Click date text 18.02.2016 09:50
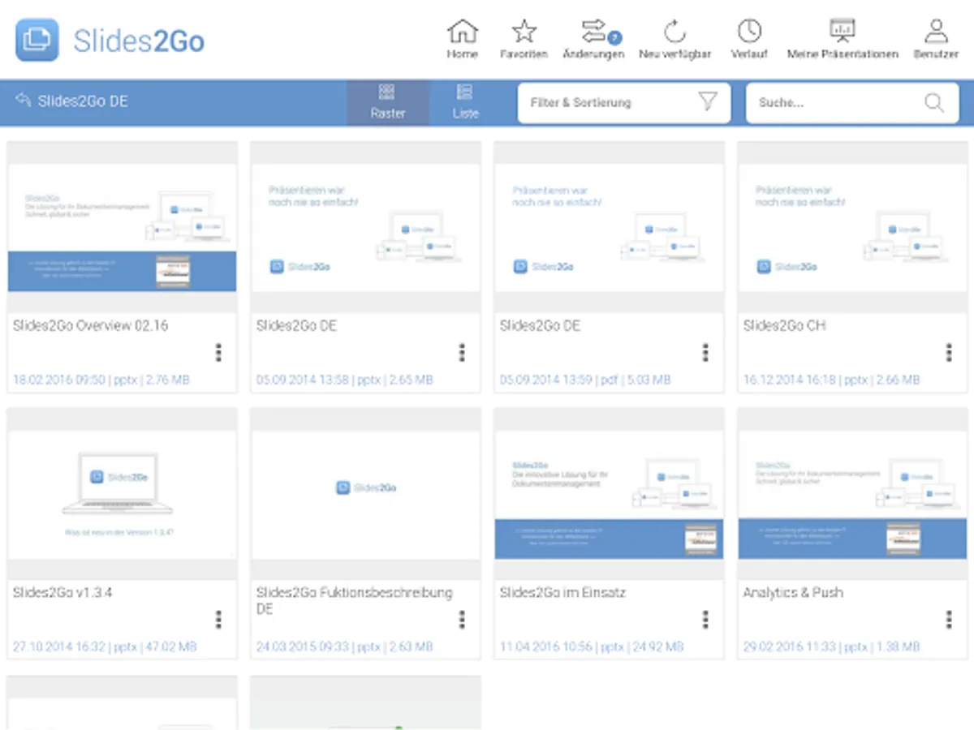The width and height of the screenshot is (974, 730). (59, 379)
